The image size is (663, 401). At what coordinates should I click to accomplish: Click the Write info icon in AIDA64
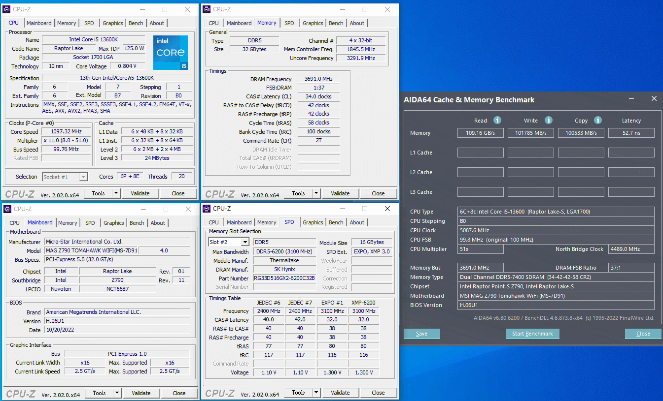coord(549,120)
